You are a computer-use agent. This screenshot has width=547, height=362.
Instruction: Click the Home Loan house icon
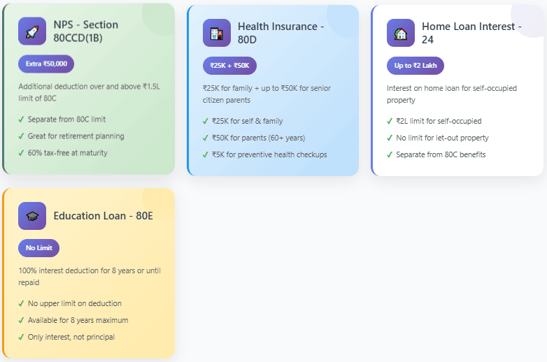[x=400, y=33]
